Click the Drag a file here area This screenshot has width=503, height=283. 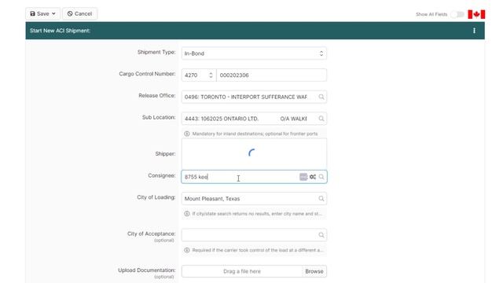pyautogui.click(x=242, y=271)
